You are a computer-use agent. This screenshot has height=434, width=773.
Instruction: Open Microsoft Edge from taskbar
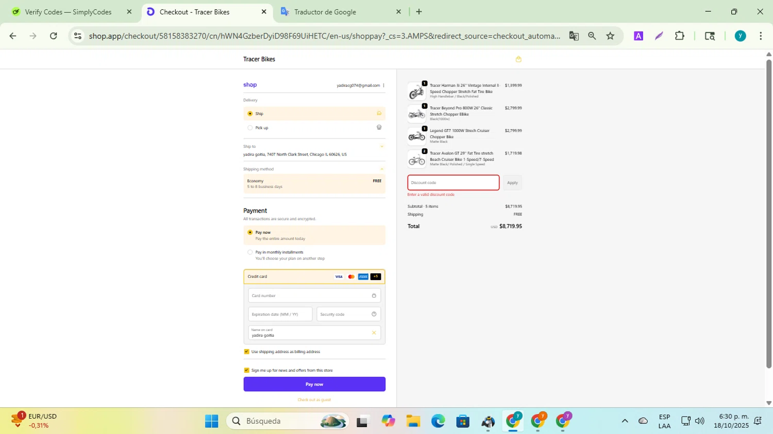(x=438, y=421)
